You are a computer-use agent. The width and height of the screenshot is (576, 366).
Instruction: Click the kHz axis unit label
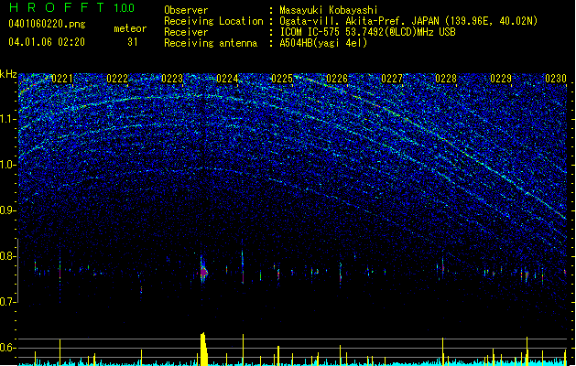pyautogui.click(x=8, y=74)
